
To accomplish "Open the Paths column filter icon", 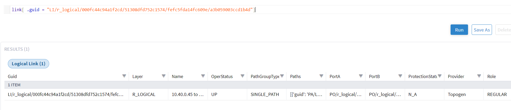I will 321,76.
